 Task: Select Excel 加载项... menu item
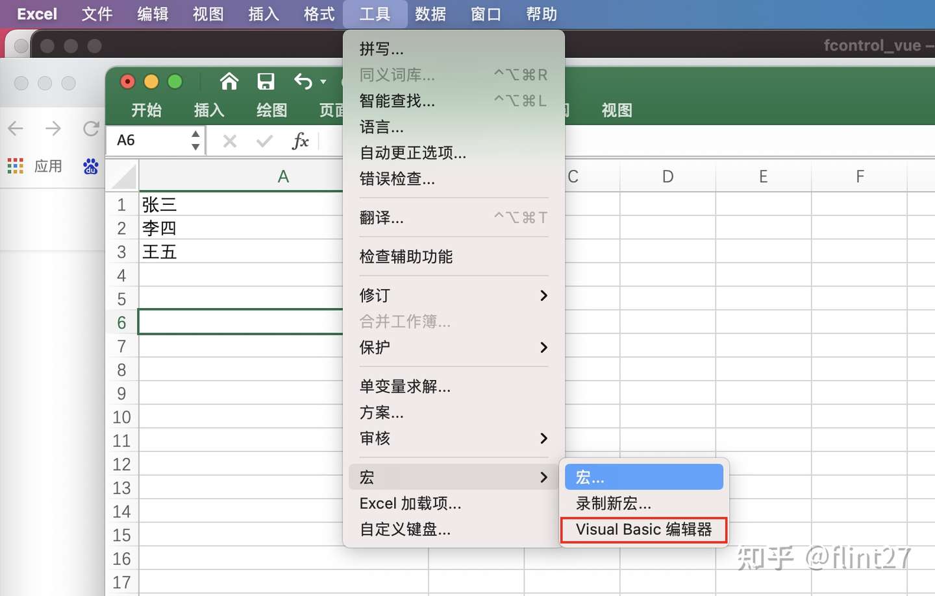[x=453, y=503]
